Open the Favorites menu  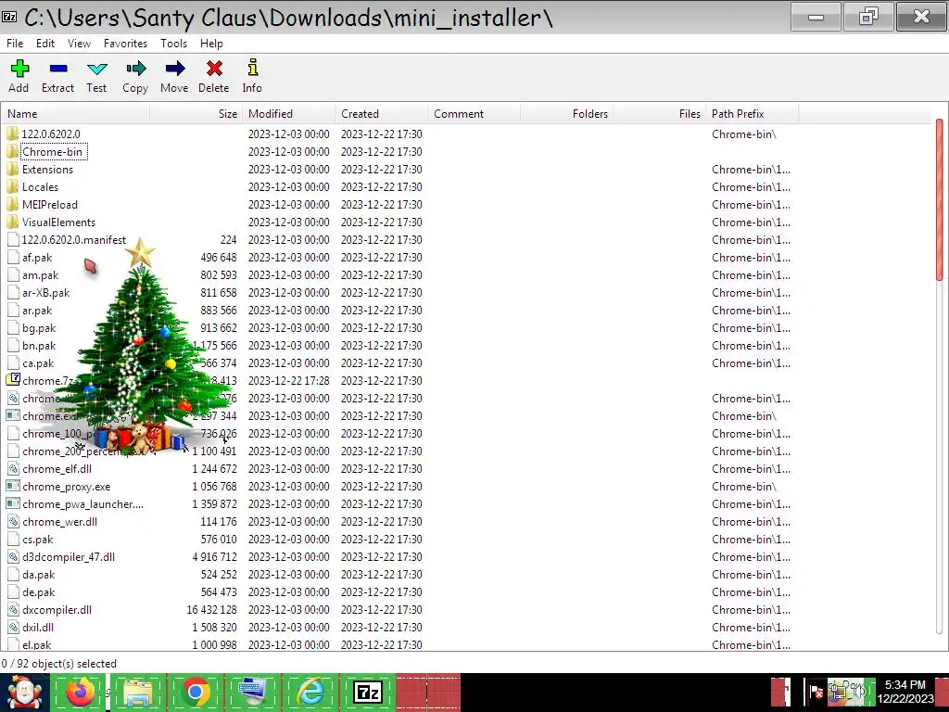[x=125, y=44]
